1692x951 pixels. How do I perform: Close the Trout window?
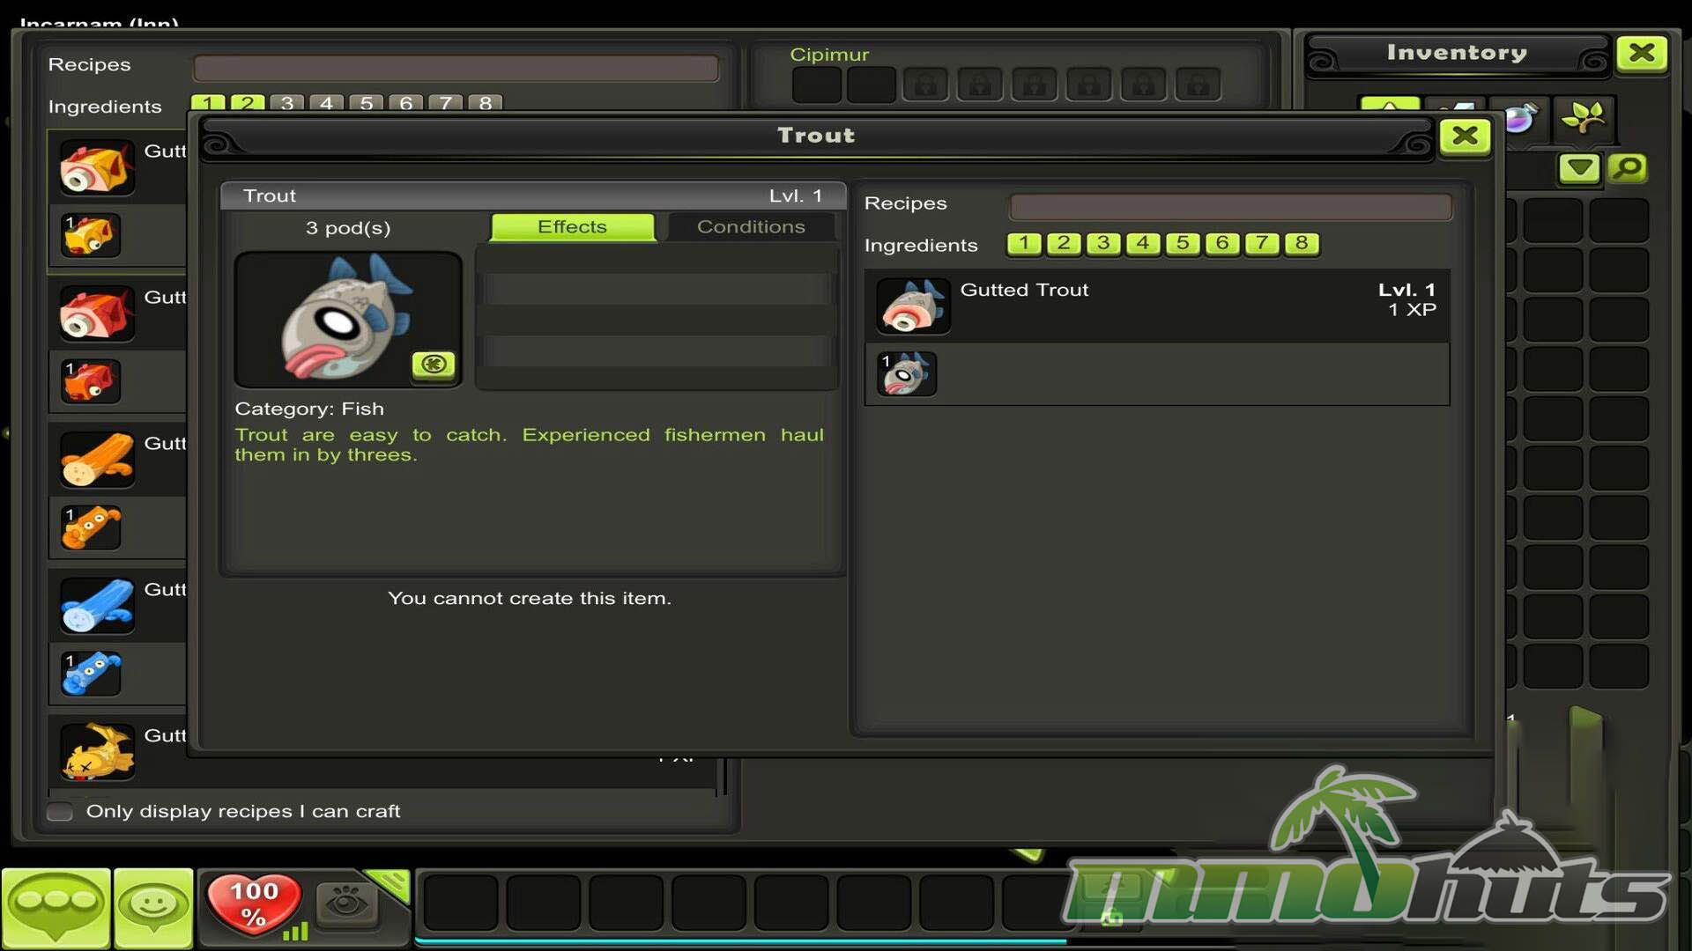1464,136
